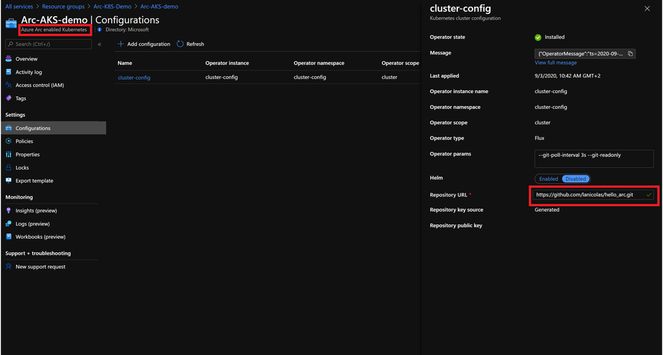Viewport: 663px width, 355px height.
Task: Sort by Operator namespace column header
Action: tap(319, 63)
